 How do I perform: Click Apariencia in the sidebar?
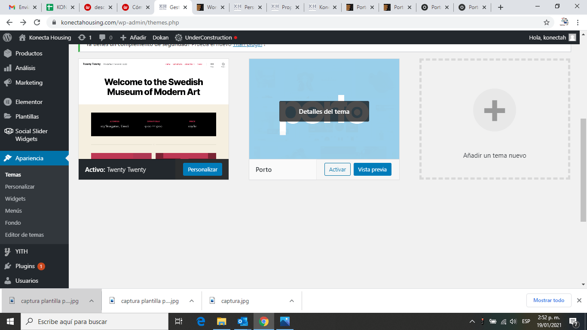pyautogui.click(x=34, y=158)
